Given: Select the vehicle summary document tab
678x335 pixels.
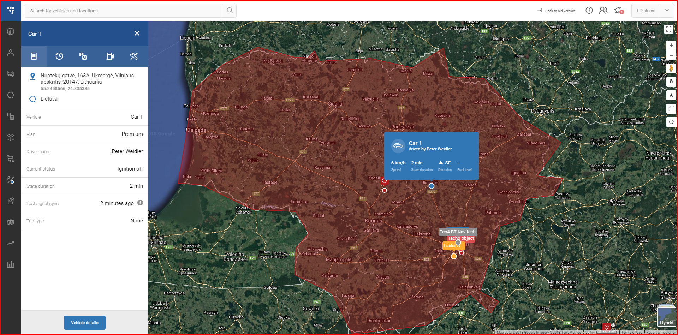Looking at the screenshot, I should pos(34,56).
